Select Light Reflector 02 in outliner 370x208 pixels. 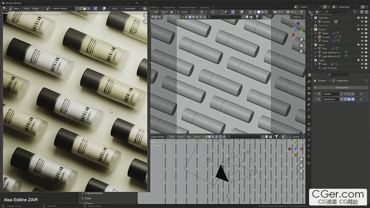coord(331,57)
